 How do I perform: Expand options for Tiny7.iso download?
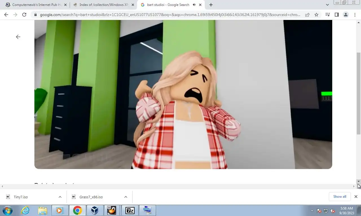tap(60, 197)
